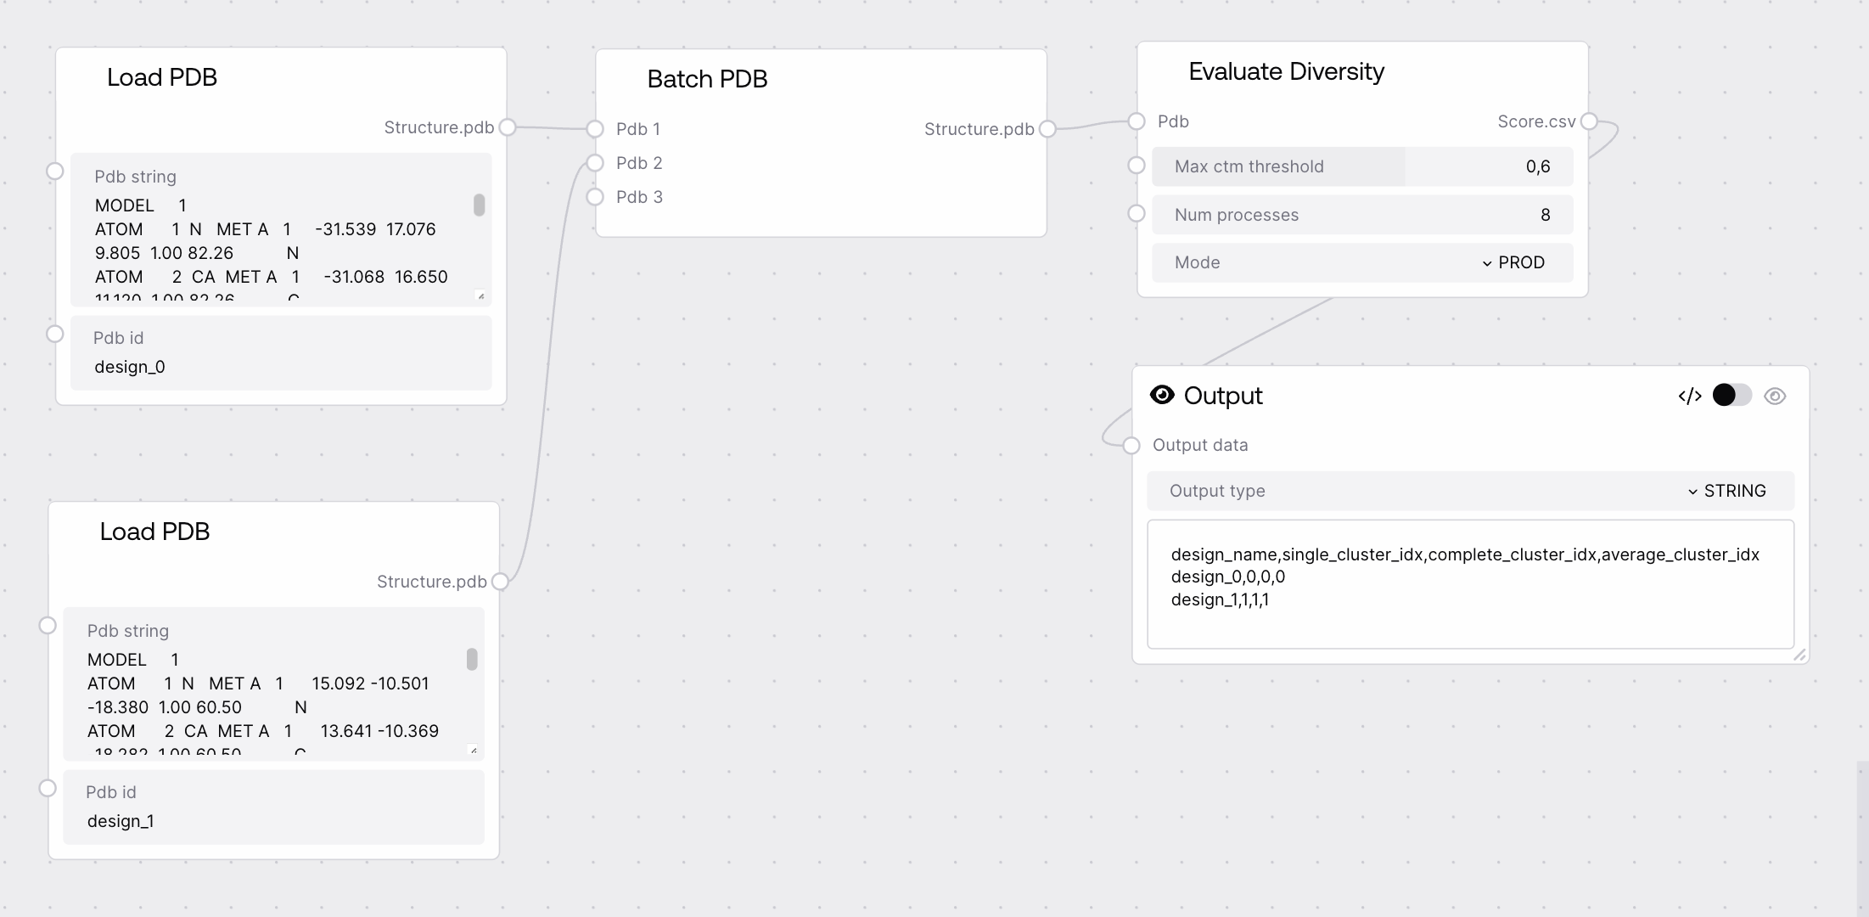This screenshot has width=1869, height=917.
Task: Click the outlined eye icon in the Output header
Action: pyautogui.click(x=1775, y=397)
